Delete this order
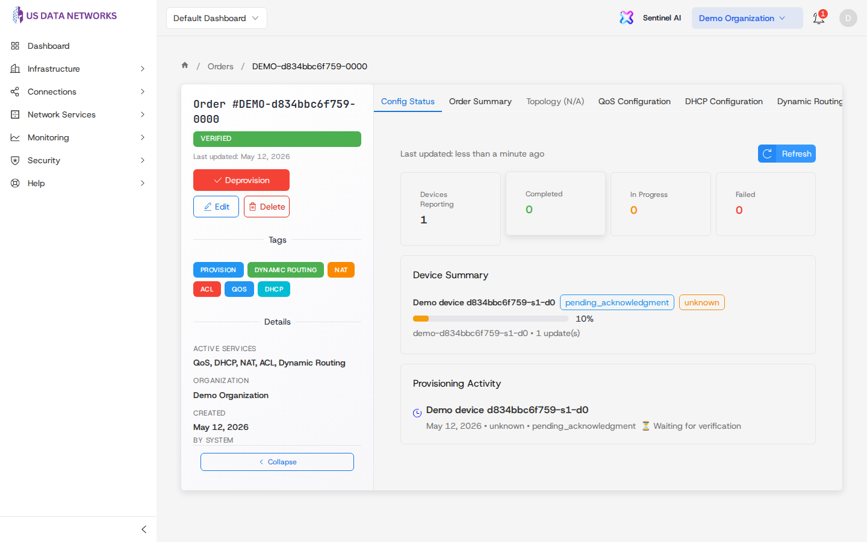867x542 pixels. [x=267, y=207]
